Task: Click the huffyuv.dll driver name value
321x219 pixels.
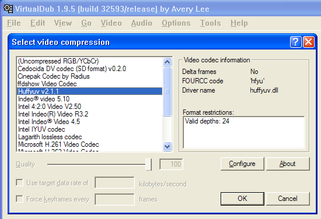Action: coord(264,90)
